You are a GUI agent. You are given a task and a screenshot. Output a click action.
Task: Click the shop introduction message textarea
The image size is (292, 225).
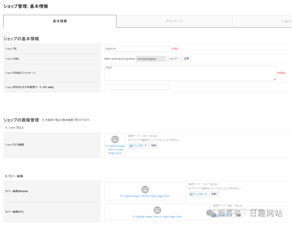[x=190, y=73]
